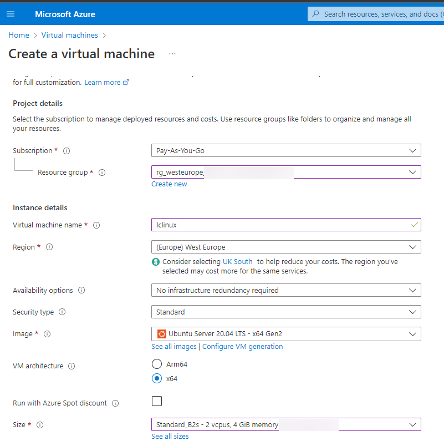Click the Region info icon
This screenshot has height=441, width=444.
point(49,247)
